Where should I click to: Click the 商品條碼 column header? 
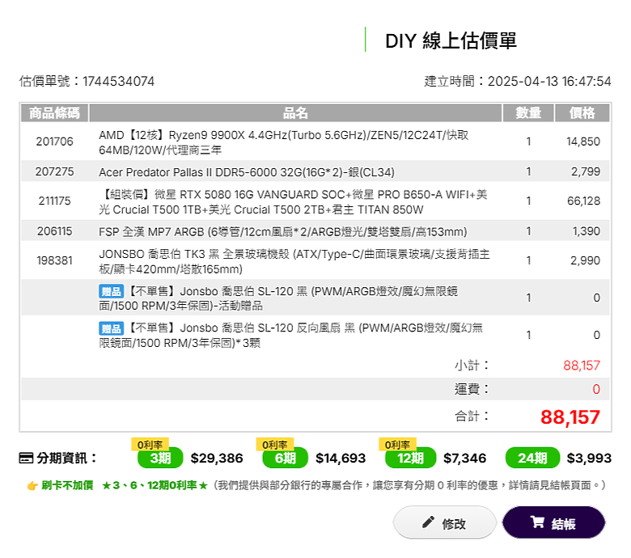(x=54, y=113)
